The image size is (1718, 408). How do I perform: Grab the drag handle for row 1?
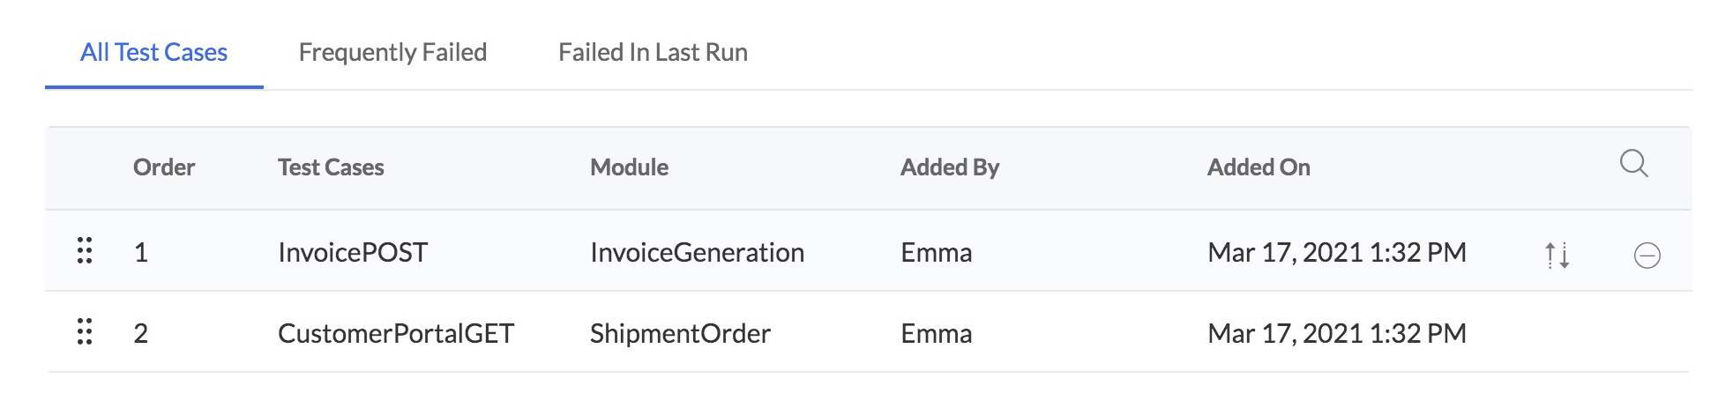pyautogui.click(x=85, y=251)
